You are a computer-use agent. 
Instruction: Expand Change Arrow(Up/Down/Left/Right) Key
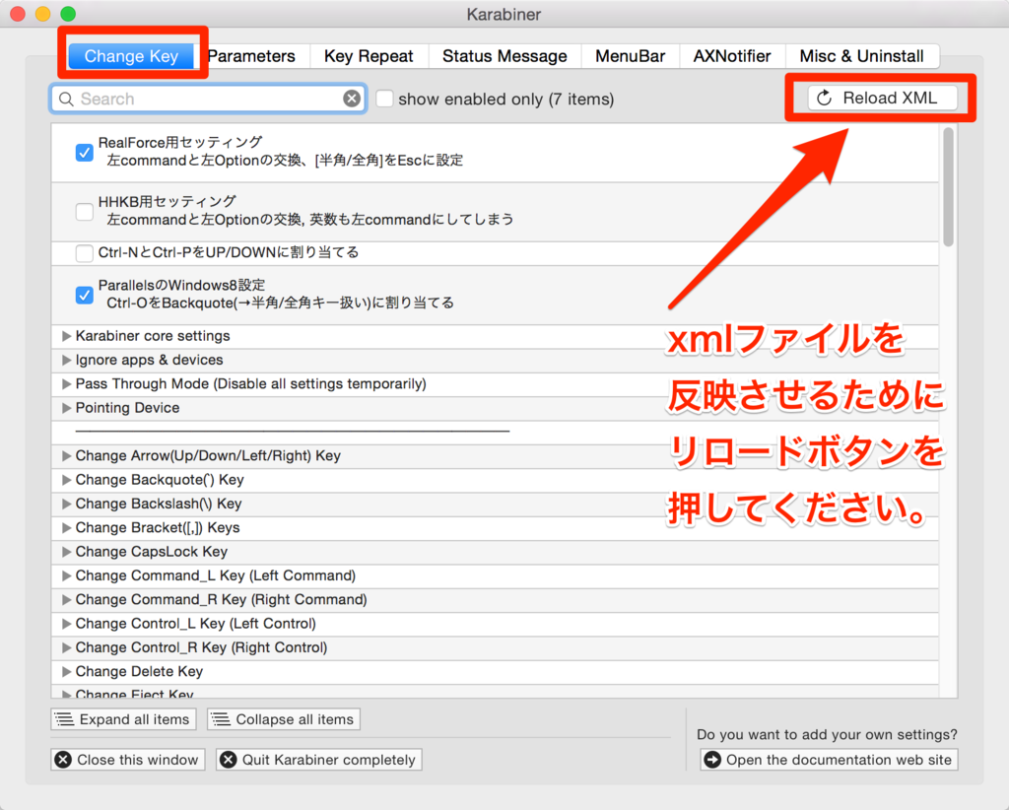coord(66,455)
